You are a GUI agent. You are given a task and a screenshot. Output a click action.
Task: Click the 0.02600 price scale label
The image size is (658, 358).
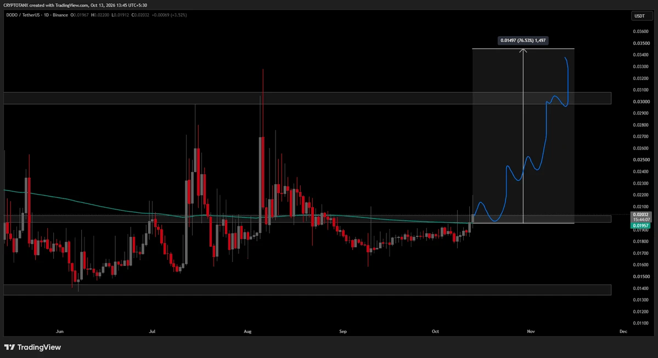pos(641,149)
